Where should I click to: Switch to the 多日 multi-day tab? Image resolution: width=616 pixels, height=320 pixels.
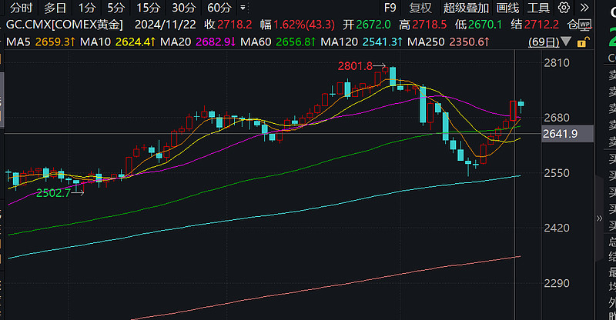click(x=55, y=8)
